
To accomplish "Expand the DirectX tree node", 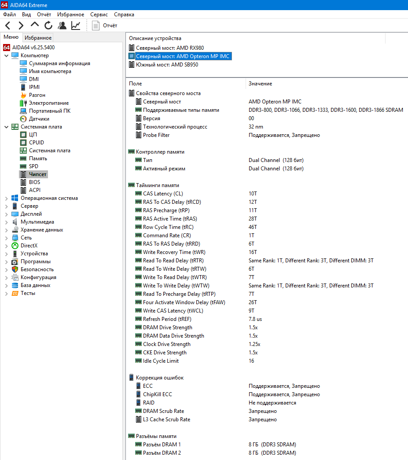I will click(x=7, y=246).
